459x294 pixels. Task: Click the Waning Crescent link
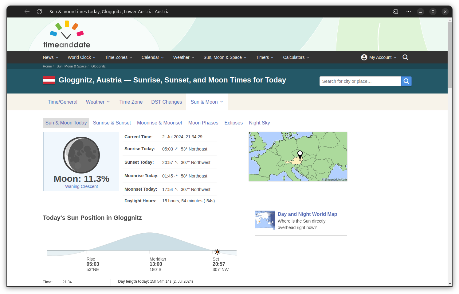81,186
